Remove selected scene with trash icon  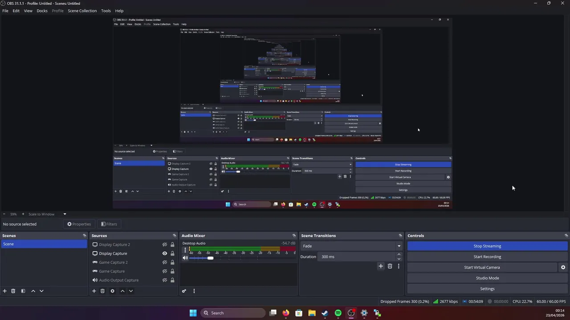coord(13,291)
